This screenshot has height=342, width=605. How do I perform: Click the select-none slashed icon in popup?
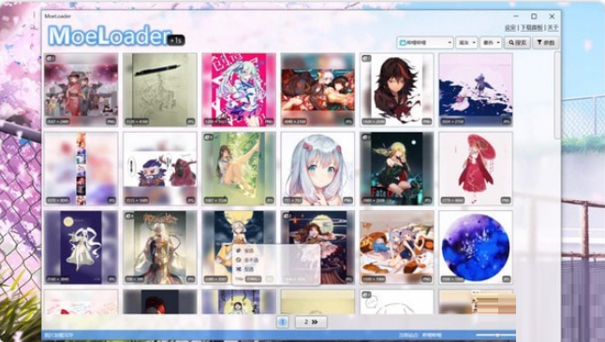pyautogui.click(x=239, y=260)
